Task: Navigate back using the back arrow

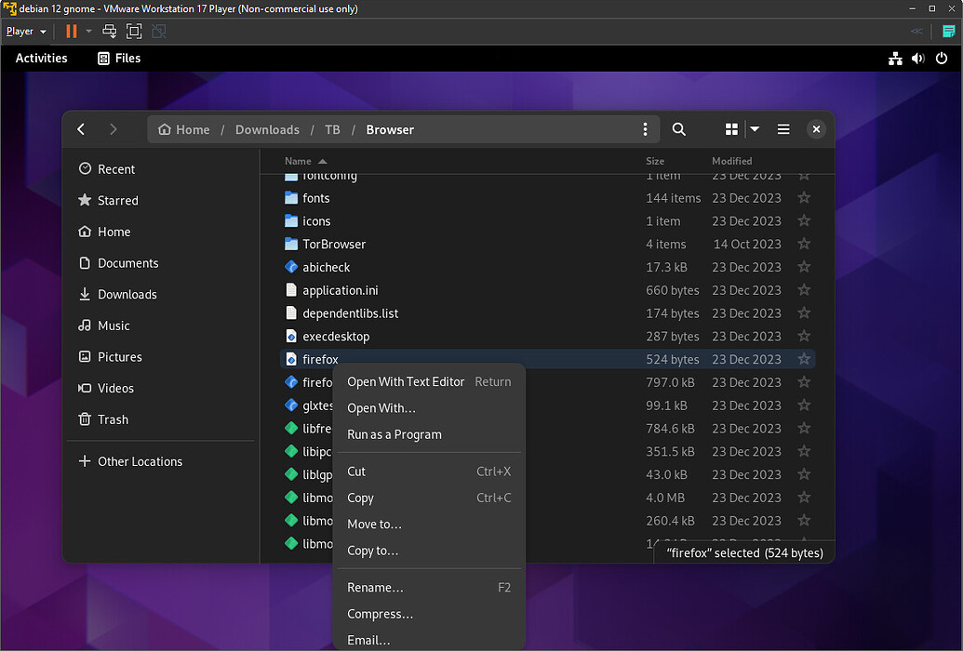Action: coord(81,129)
